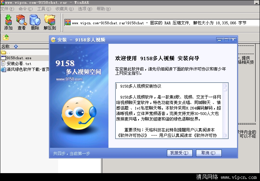Click the archive path address field
Image resolution: width=260 pixels, height=181 pixels.
click(162, 23)
